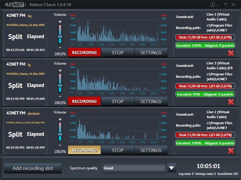Click elapsed time 00:01:28.999
The image size is (241, 180).
(x=36, y=148)
